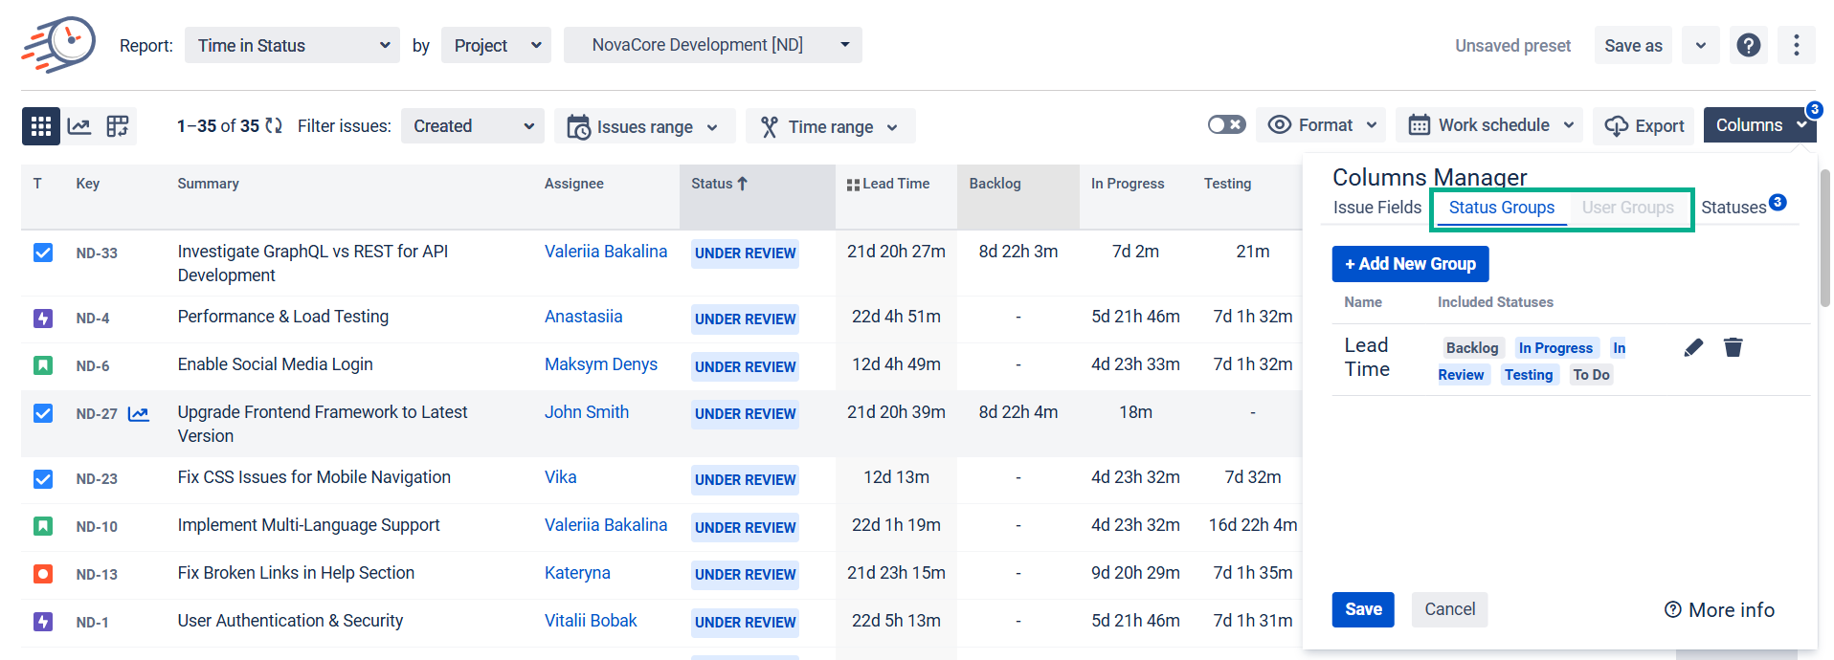Toggle the switch left of Format
The height and width of the screenshot is (660, 1834).
(1226, 125)
